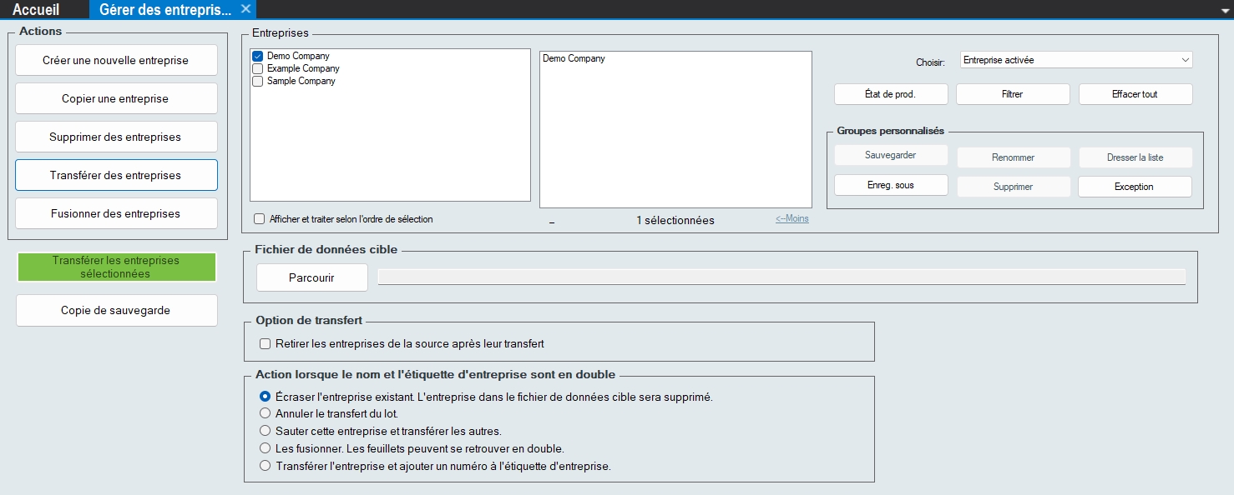Switch to the Accueil tab
Image resolution: width=1234 pixels, height=495 pixels.
coord(36,9)
